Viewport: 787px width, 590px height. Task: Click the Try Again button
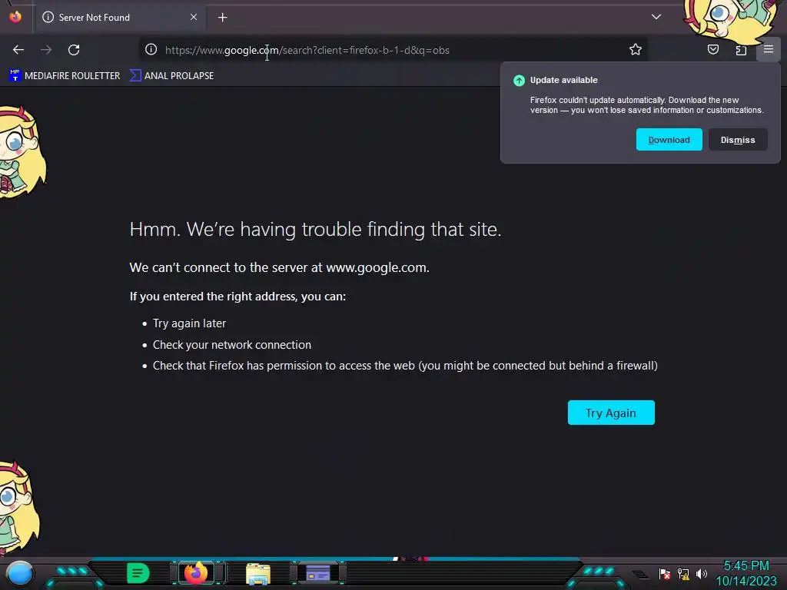[611, 413]
